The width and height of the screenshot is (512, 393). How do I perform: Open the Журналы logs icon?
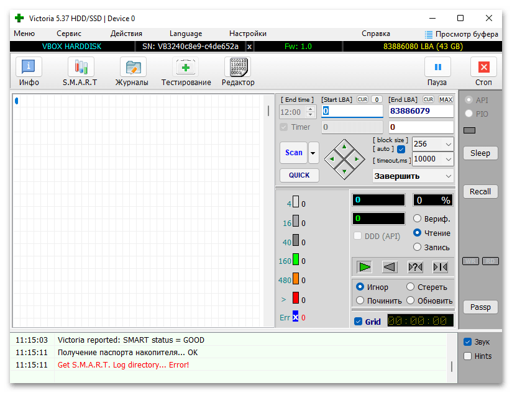[133, 67]
